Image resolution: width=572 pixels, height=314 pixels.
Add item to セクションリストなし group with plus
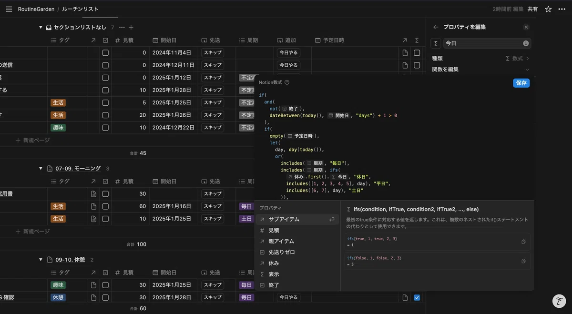coord(131,28)
